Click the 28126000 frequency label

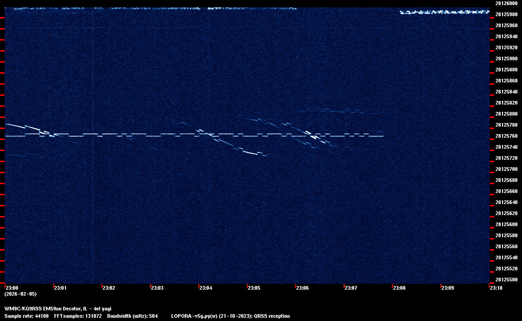[506, 3]
